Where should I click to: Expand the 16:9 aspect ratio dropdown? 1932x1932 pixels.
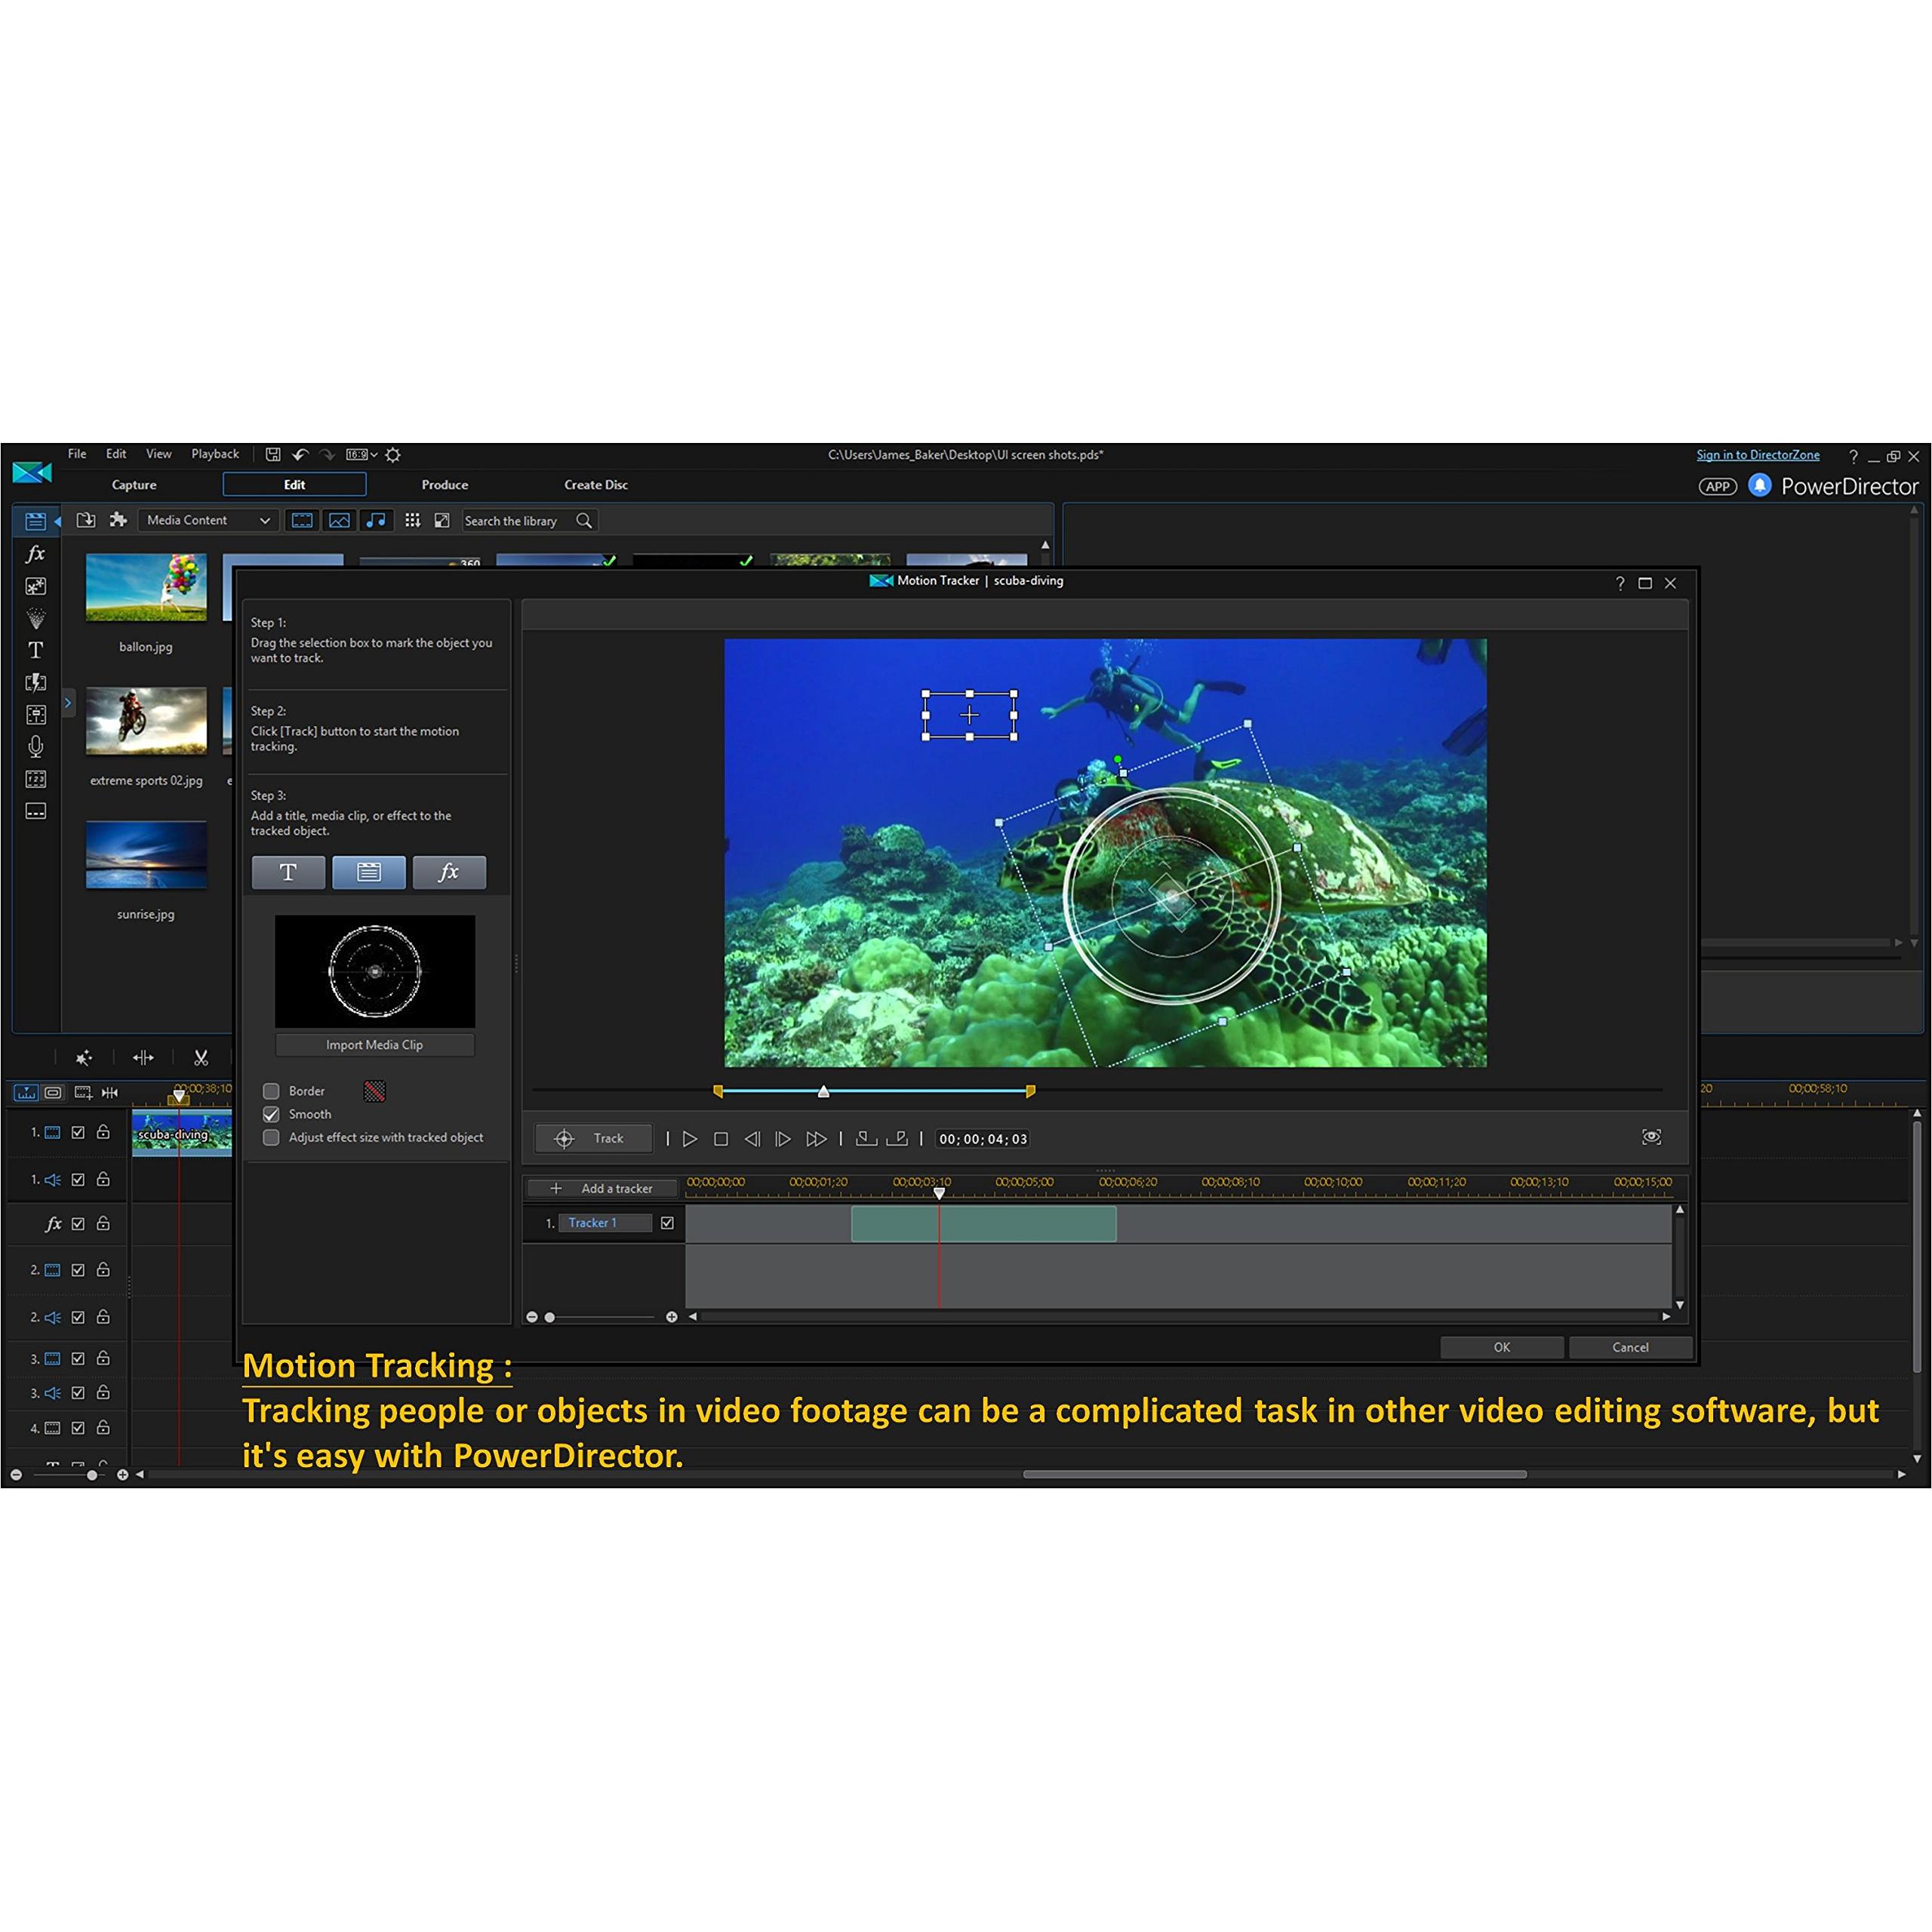click(363, 455)
